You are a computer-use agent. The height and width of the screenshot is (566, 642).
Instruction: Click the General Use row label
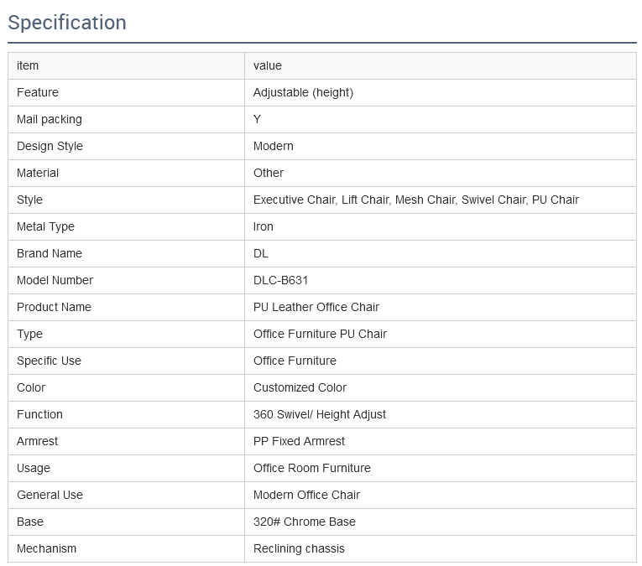(50, 495)
